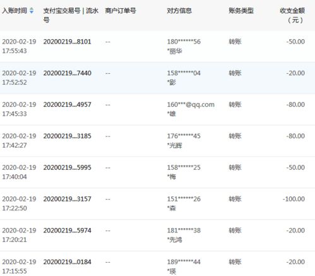
Task: Open transaction number 20200219...3185
Action: pyautogui.click(x=67, y=136)
